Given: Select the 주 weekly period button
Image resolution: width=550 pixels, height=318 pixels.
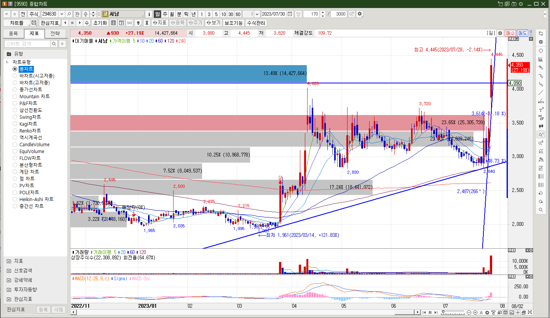Looking at the screenshot, I should pyautogui.click(x=165, y=14).
